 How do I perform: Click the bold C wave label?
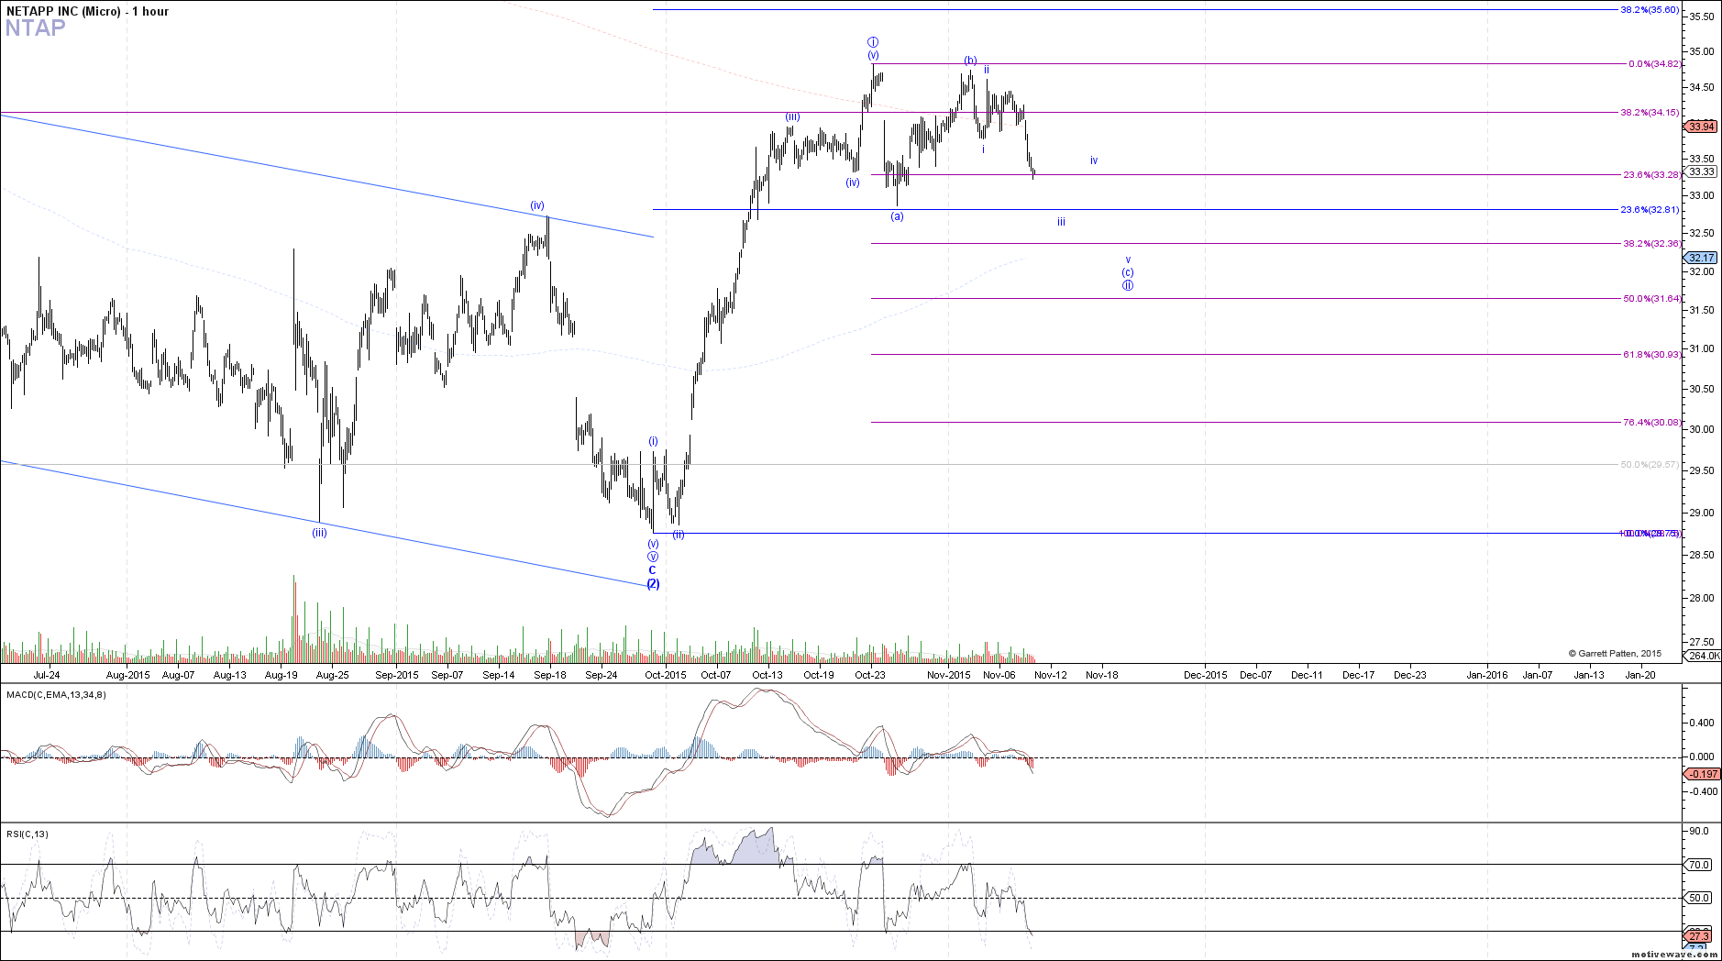[x=653, y=570]
